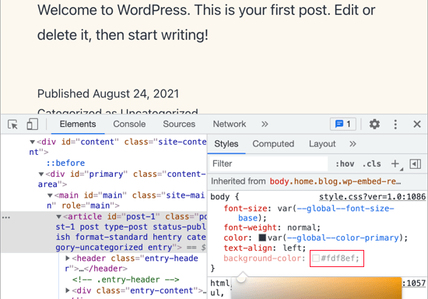The image size is (428, 299).
Task: Open the color primary swatch
Action: [262, 237]
